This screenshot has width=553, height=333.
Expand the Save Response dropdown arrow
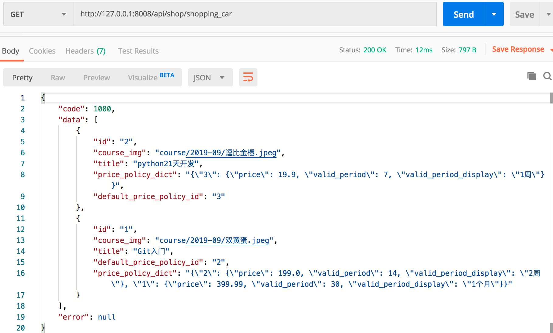pyautogui.click(x=551, y=50)
